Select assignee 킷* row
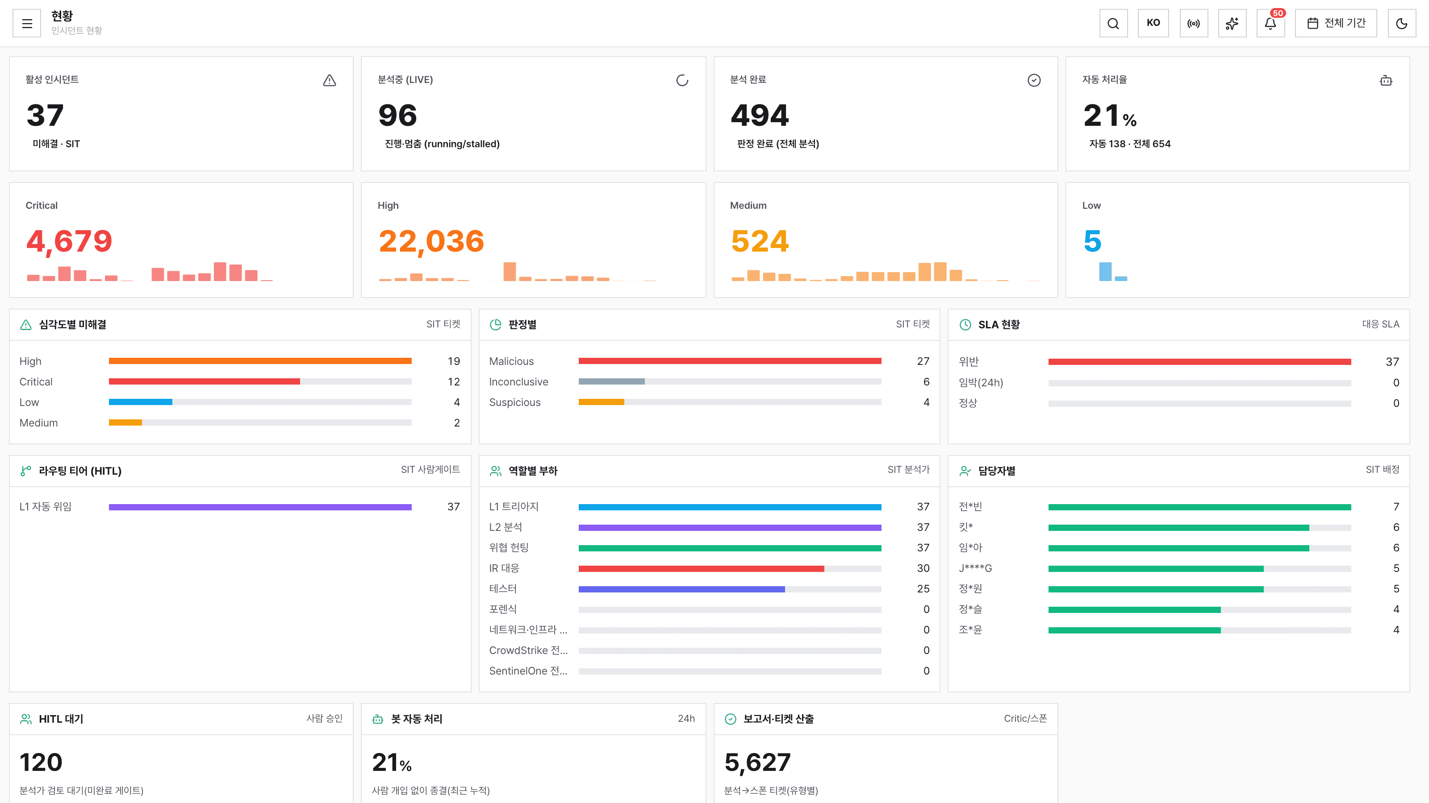Image resolution: width=1429 pixels, height=803 pixels. tap(1179, 528)
